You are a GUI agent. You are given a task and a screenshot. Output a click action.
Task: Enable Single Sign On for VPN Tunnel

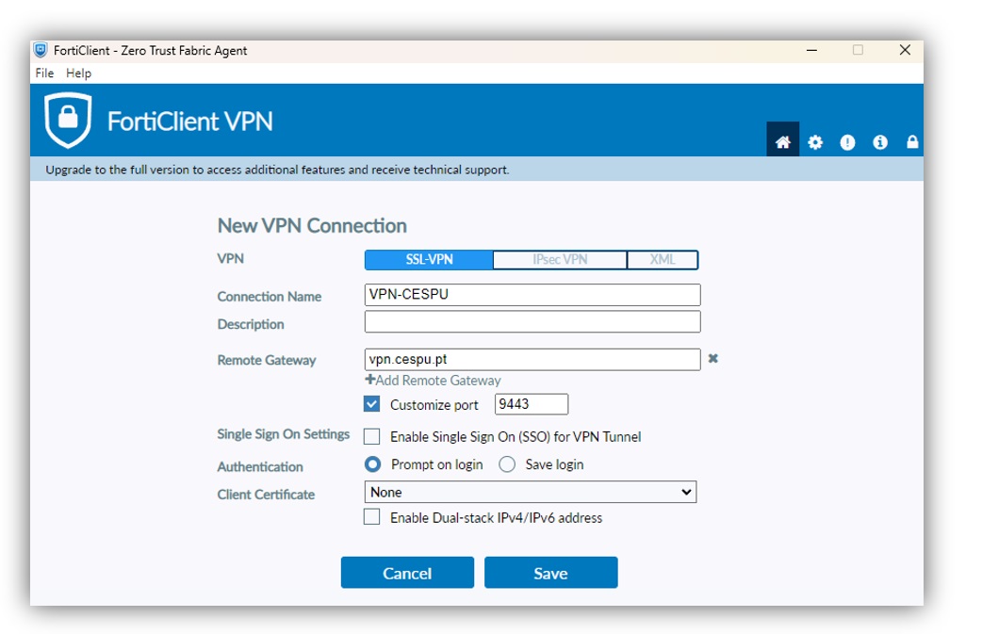point(372,436)
